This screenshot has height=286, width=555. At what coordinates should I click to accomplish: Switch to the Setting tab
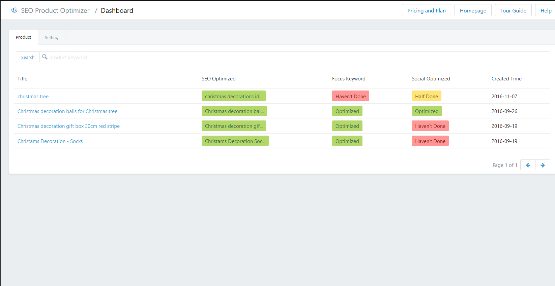click(52, 37)
